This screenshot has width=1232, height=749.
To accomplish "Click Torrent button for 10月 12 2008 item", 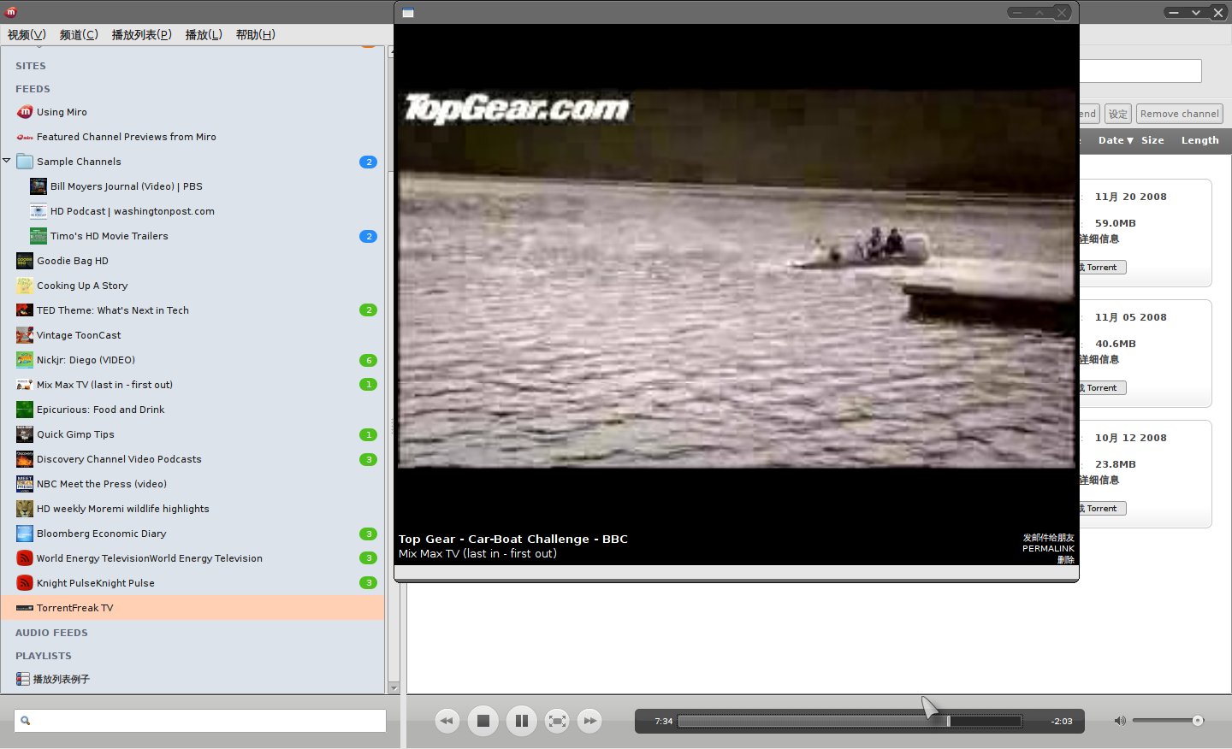I will [1102, 509].
